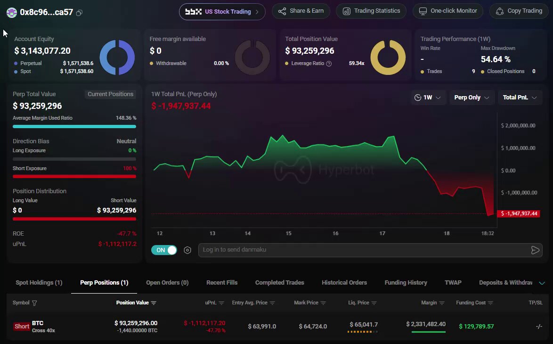Expand more tabs with the chevron arrow
553x344 pixels.
[542, 283]
